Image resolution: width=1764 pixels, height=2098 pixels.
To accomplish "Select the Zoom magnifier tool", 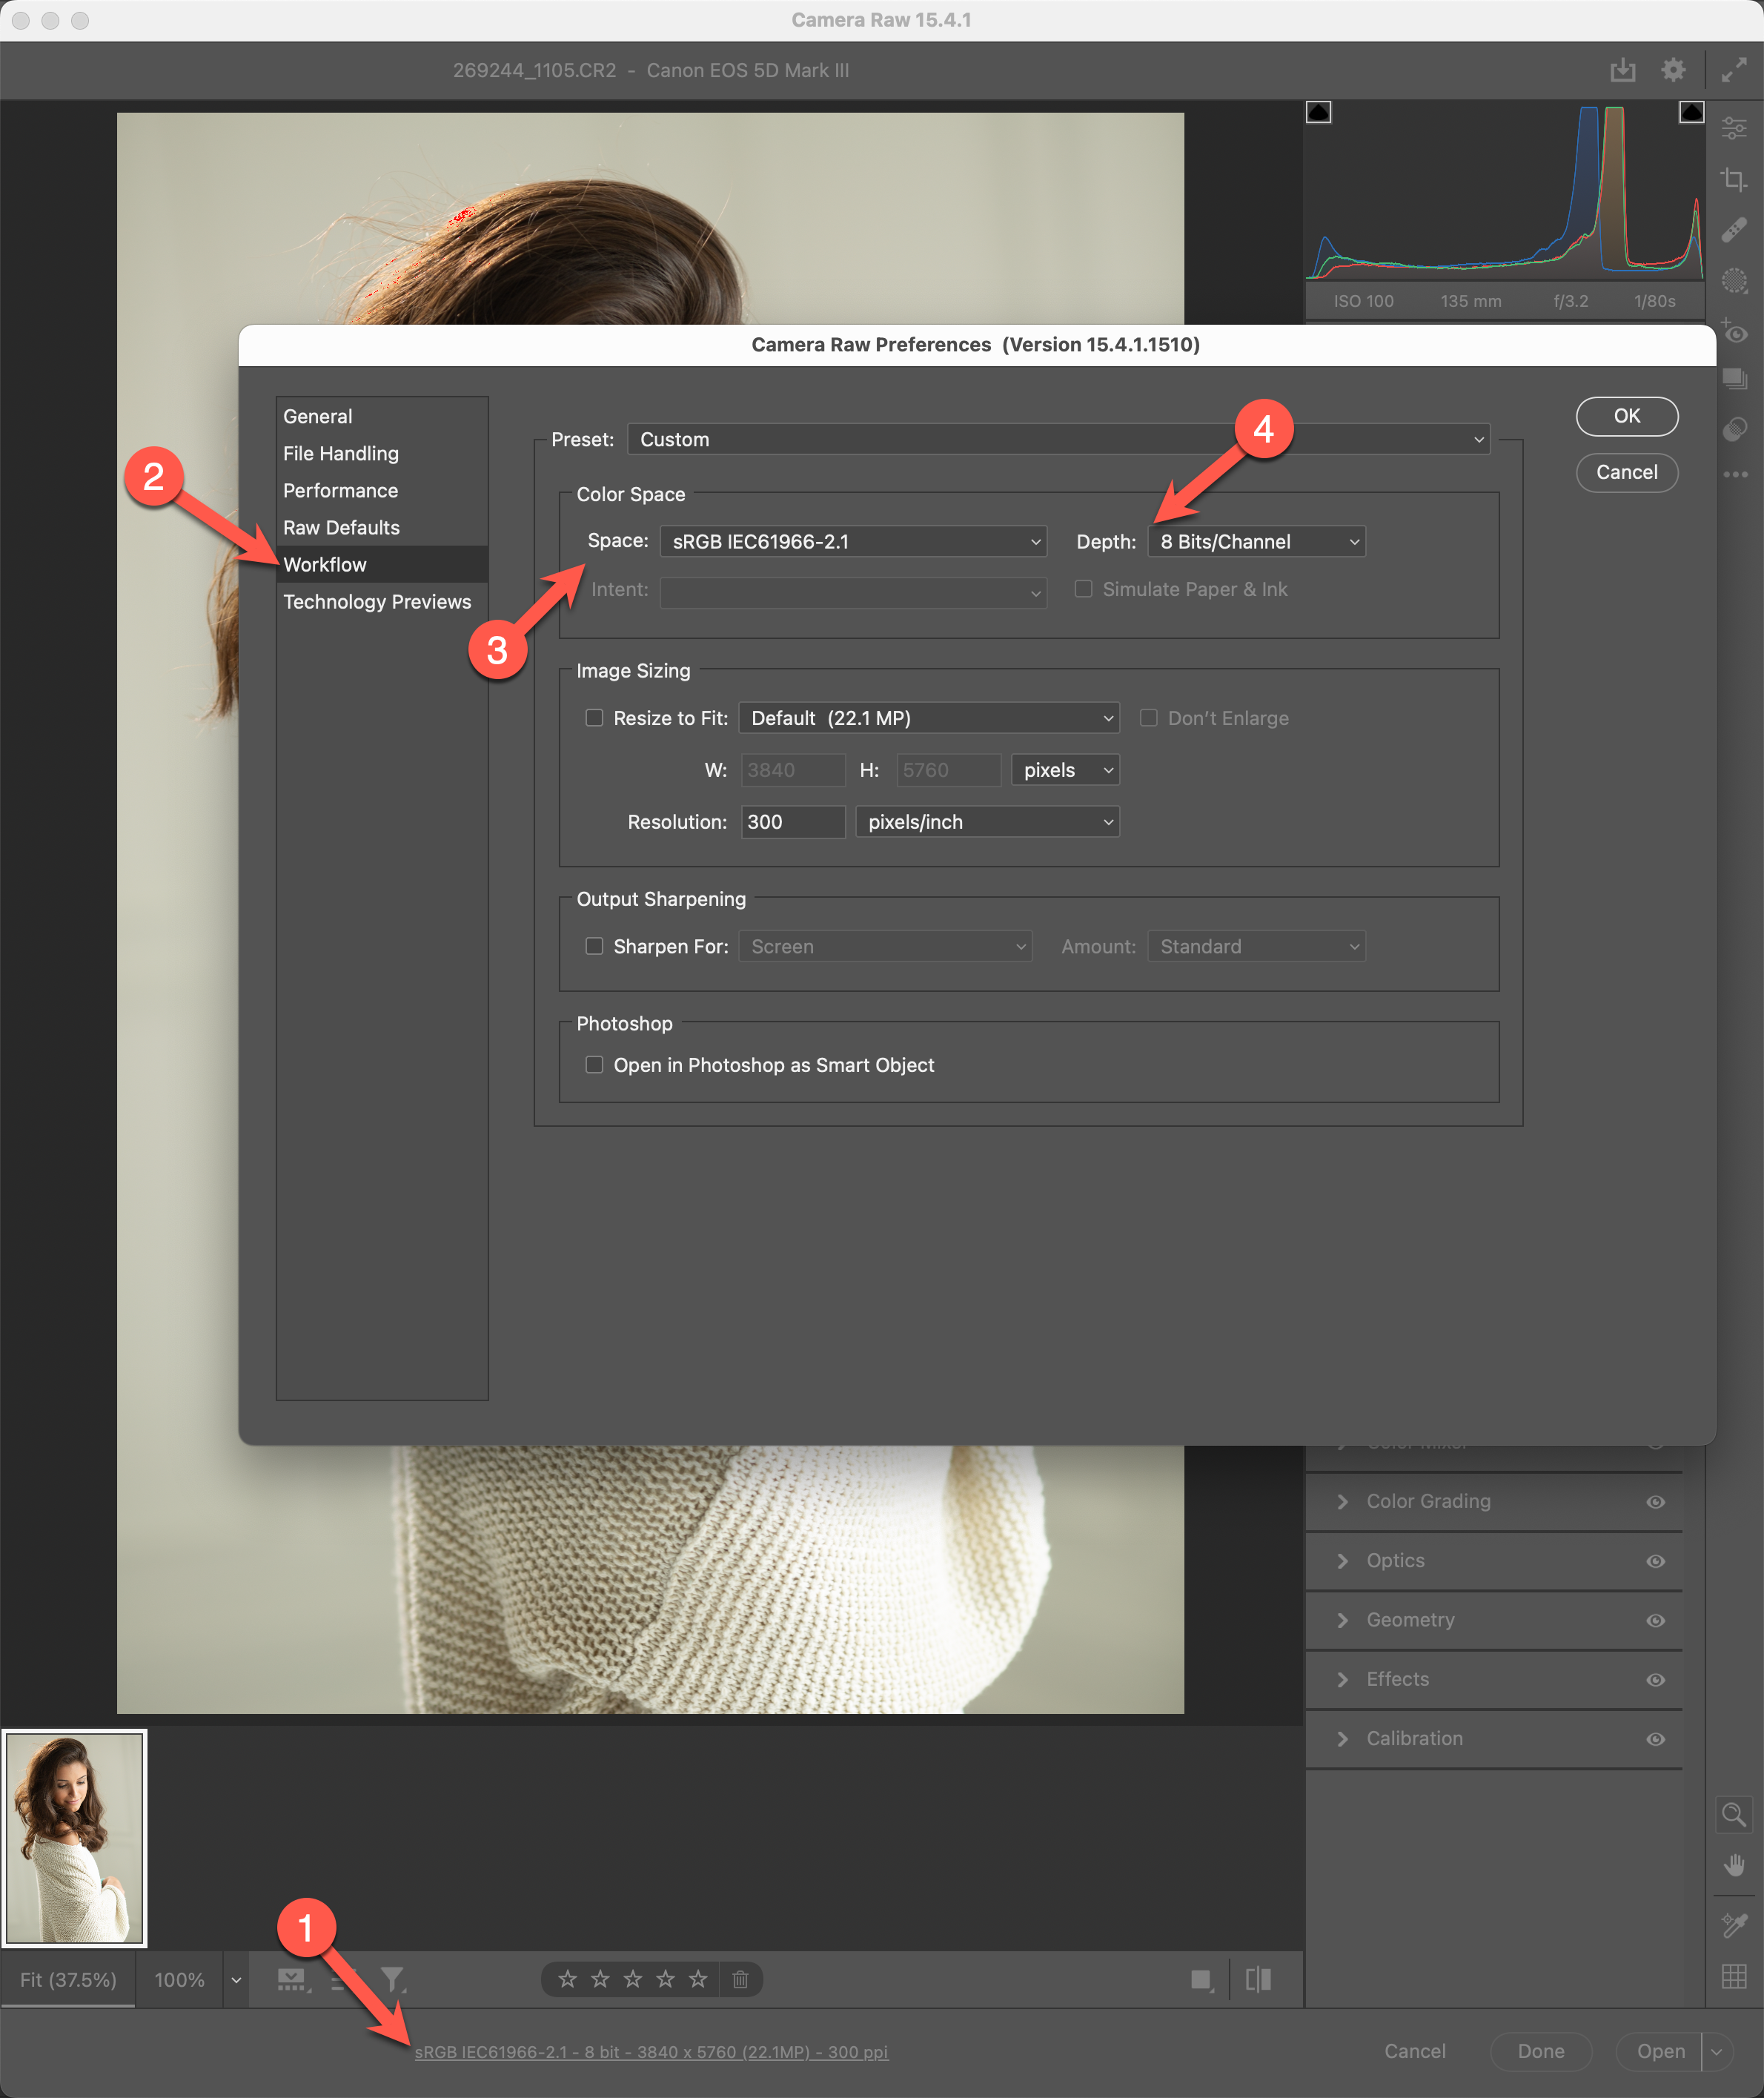I will pos(1733,1813).
